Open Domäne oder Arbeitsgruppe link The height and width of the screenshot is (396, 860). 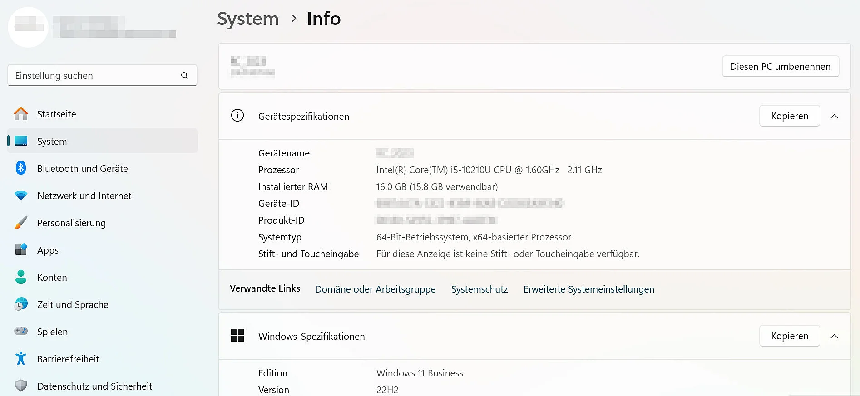point(375,289)
